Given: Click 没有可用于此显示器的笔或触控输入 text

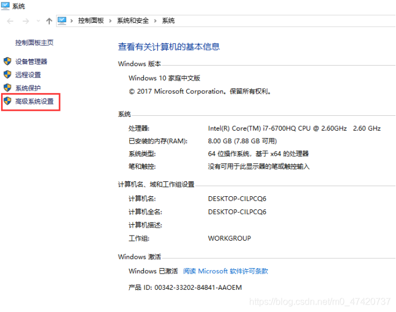Looking at the screenshot, I should [x=259, y=167].
